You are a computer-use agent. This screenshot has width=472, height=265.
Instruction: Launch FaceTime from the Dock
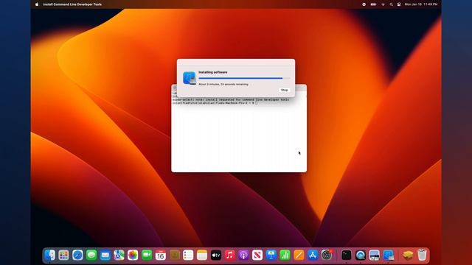point(147,255)
